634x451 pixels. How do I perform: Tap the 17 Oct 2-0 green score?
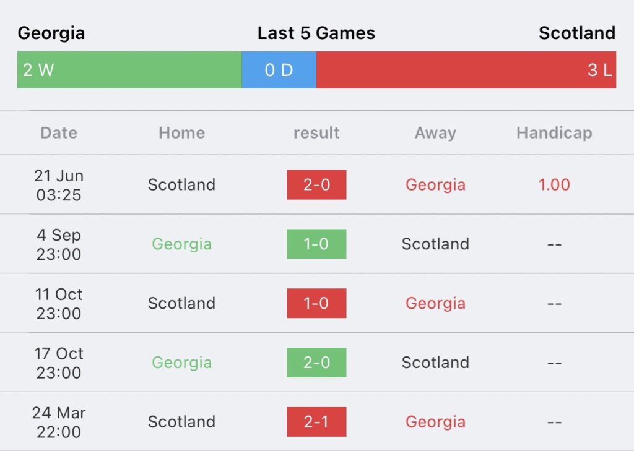[316, 363]
